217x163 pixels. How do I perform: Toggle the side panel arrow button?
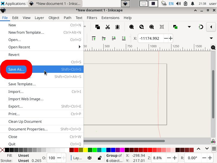pyautogui.click(x=211, y=27)
